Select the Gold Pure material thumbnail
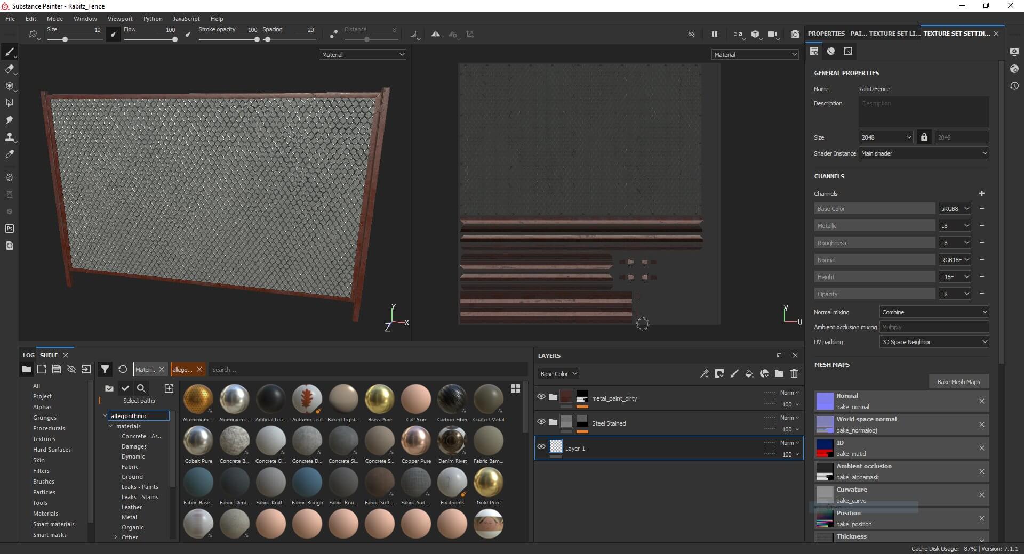The image size is (1024, 554). click(488, 482)
